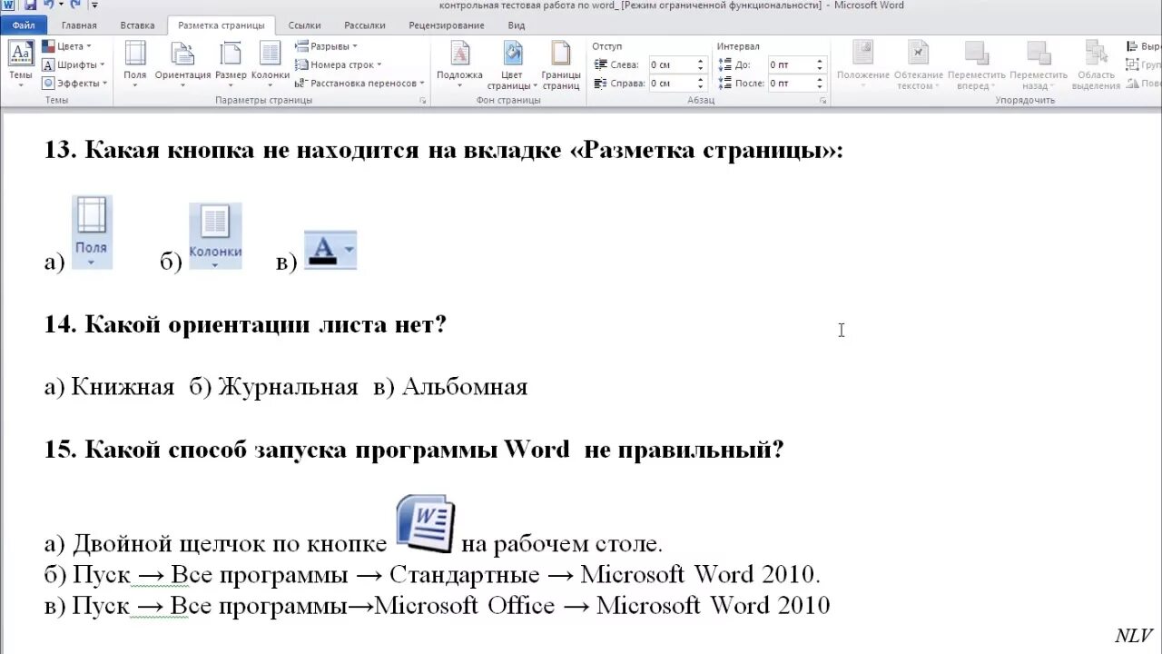Select the Разметка страницы tab
Image resolution: width=1162 pixels, height=654 pixels.
click(222, 25)
